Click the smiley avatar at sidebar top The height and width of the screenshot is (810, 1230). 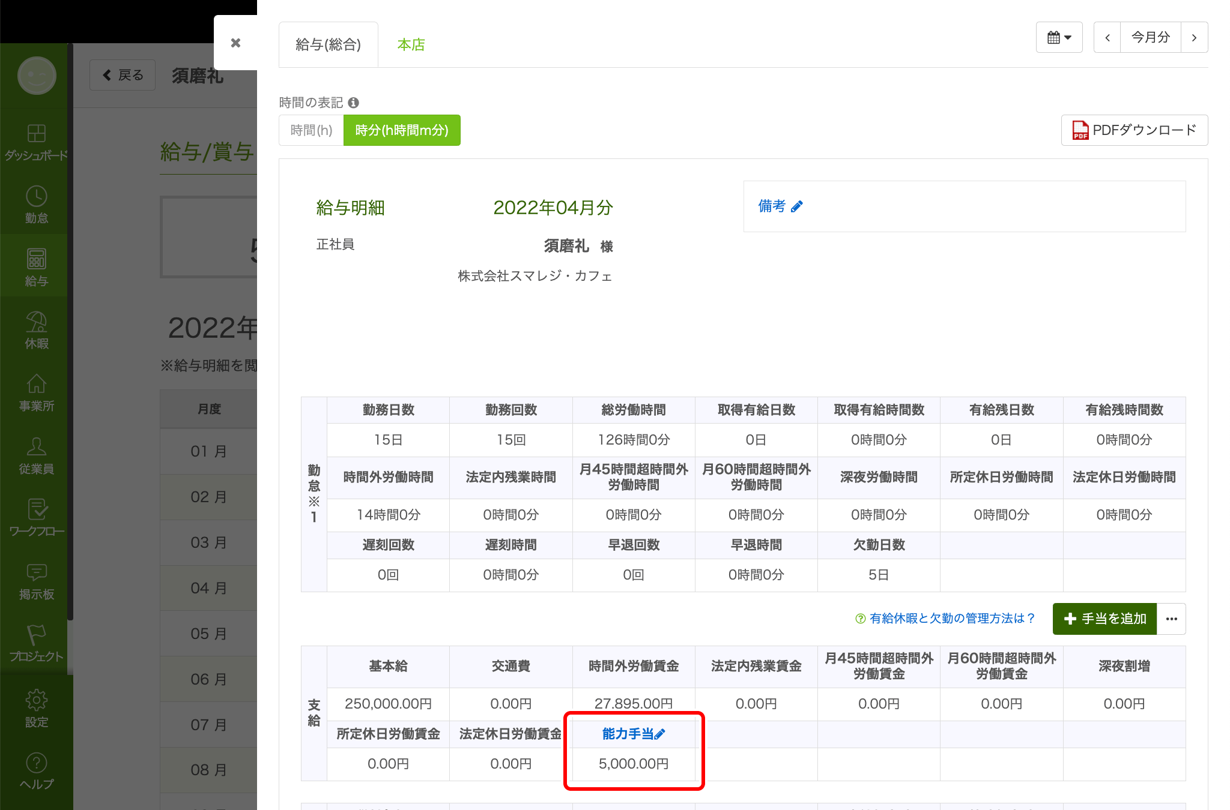(37, 76)
